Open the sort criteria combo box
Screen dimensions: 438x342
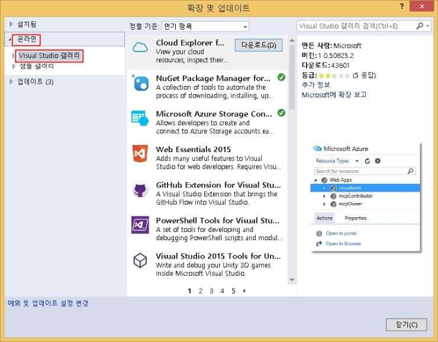click(x=205, y=27)
